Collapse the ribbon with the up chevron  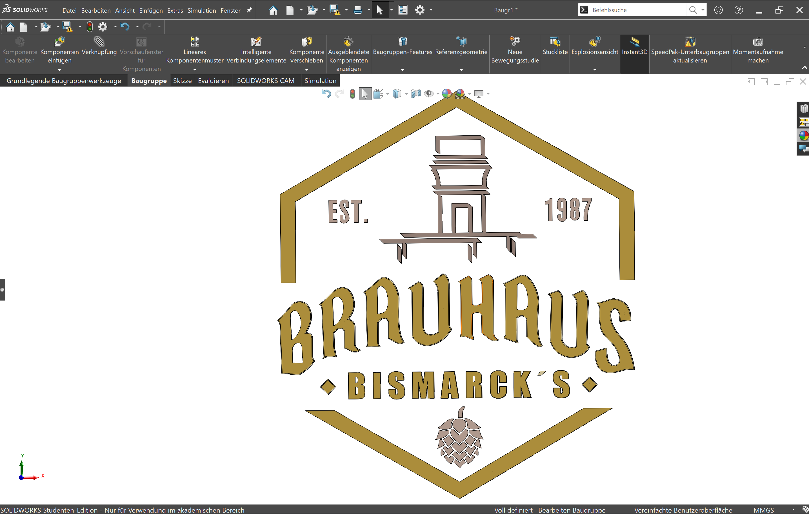coord(804,68)
